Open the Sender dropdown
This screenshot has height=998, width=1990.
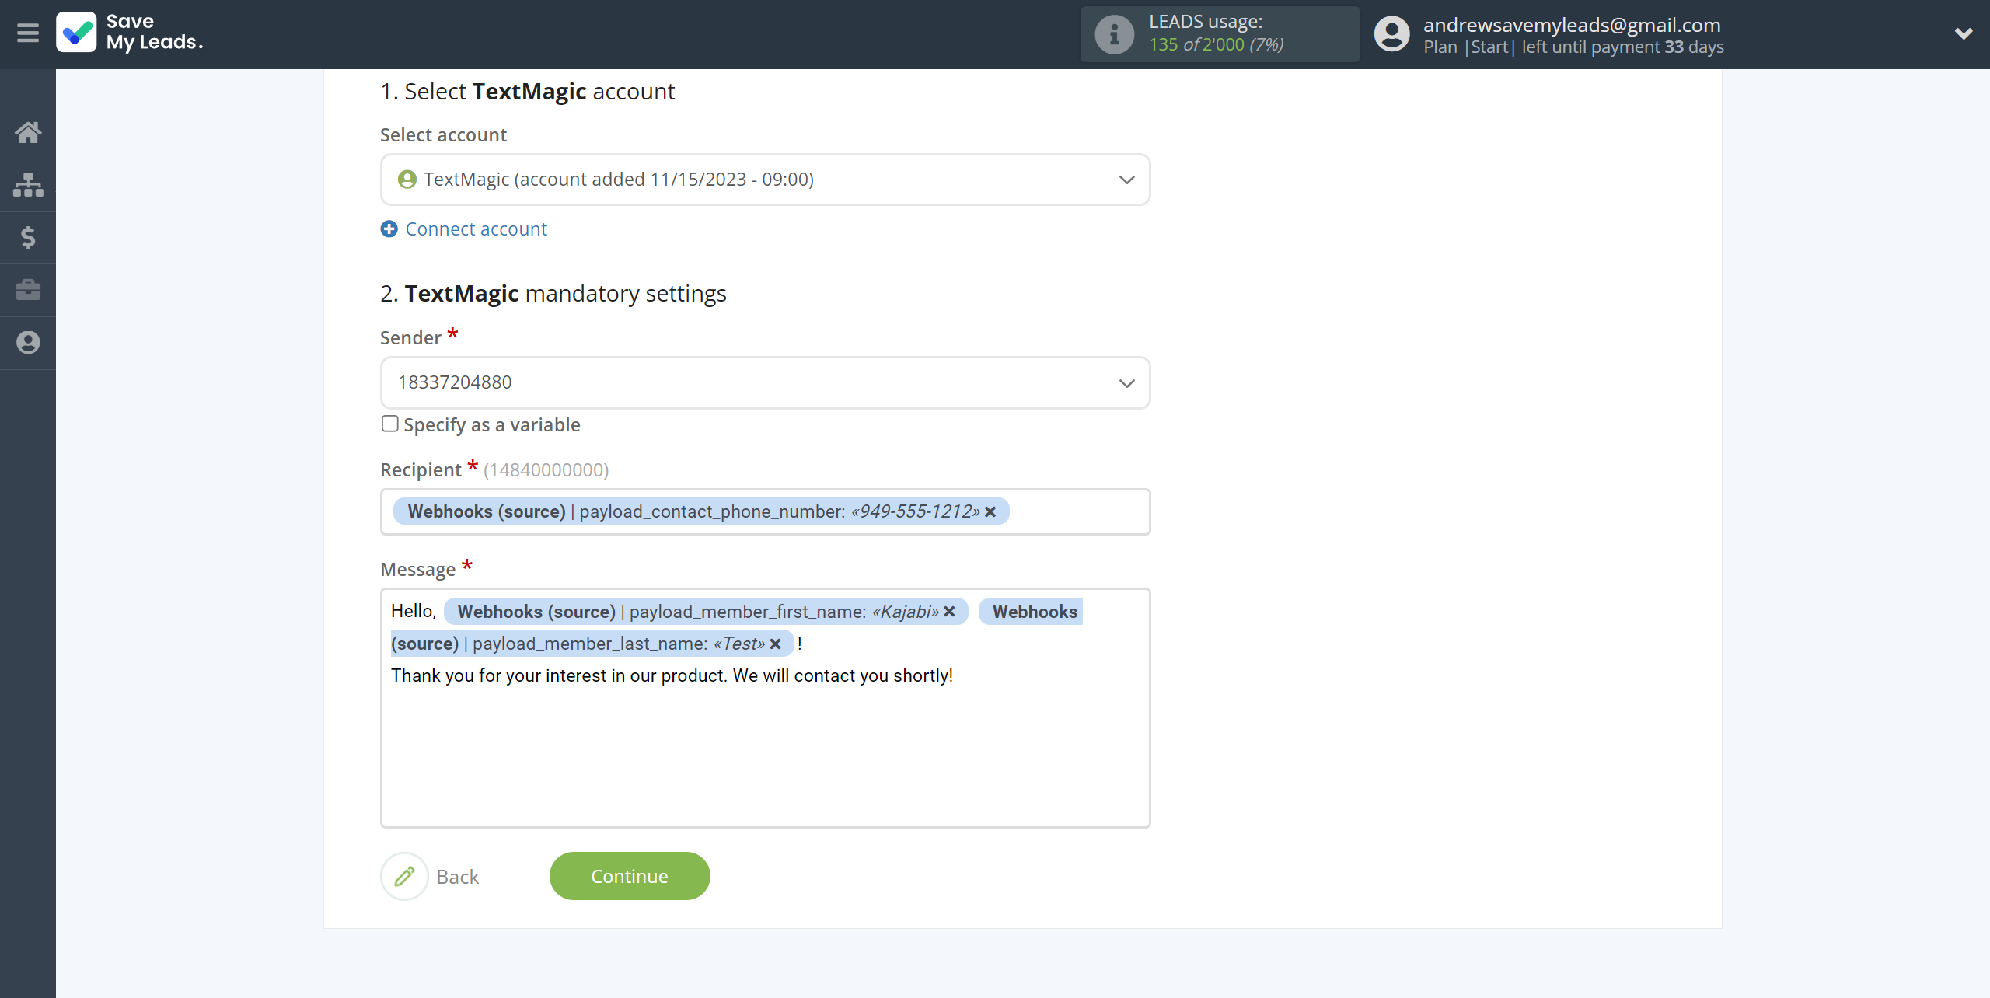point(765,382)
